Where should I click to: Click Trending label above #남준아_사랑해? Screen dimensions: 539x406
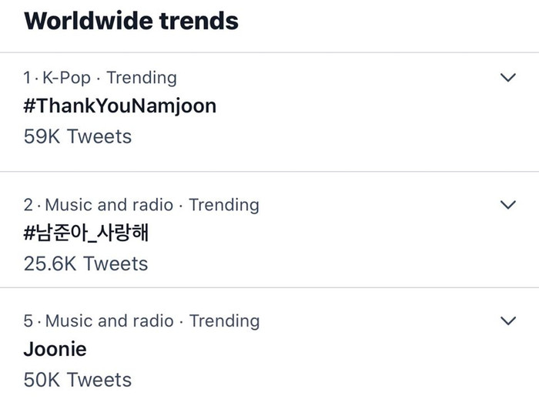pyautogui.click(x=224, y=205)
